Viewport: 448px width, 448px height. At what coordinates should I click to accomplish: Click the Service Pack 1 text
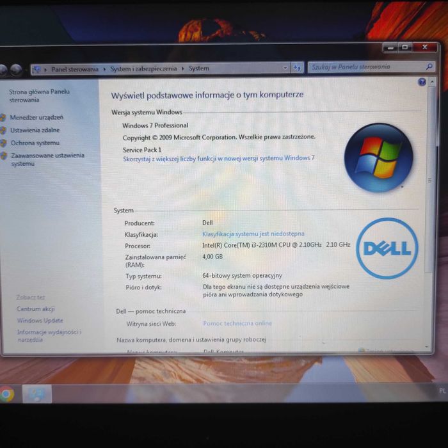142,150
